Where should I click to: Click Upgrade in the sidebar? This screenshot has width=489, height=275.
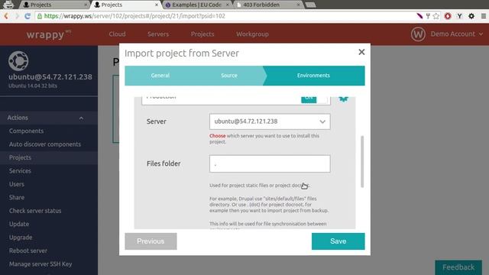tap(21, 238)
